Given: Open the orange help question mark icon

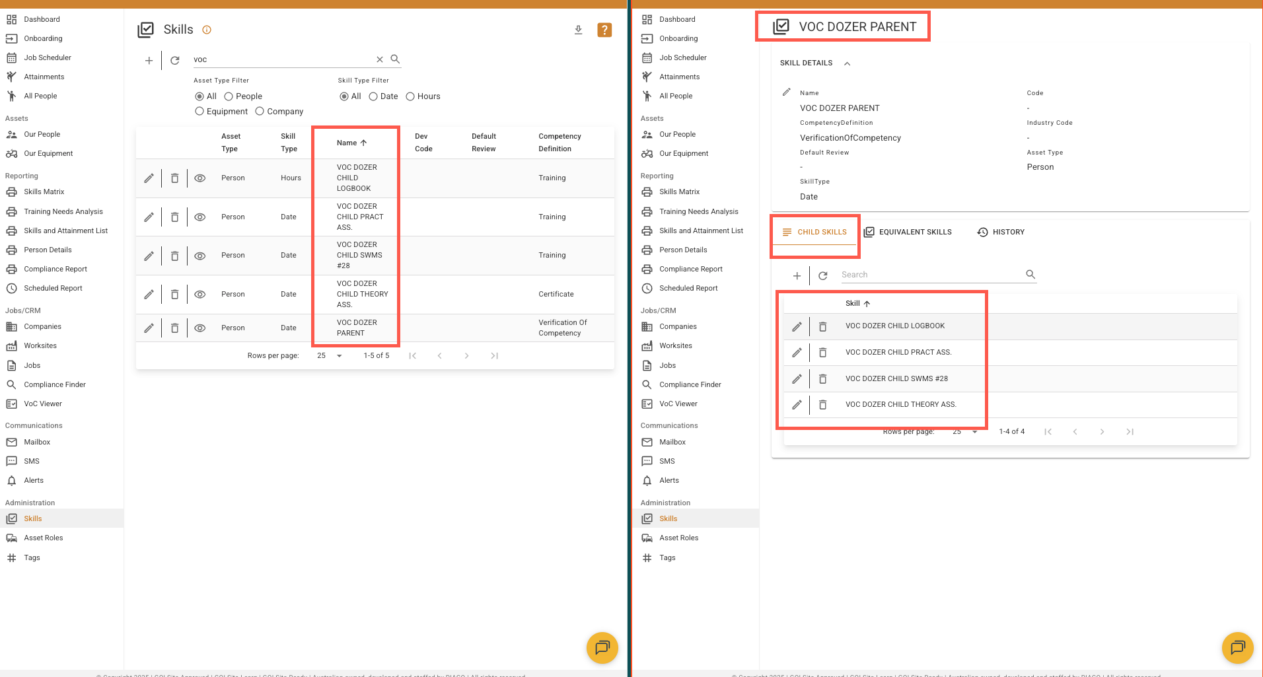Looking at the screenshot, I should [x=604, y=30].
